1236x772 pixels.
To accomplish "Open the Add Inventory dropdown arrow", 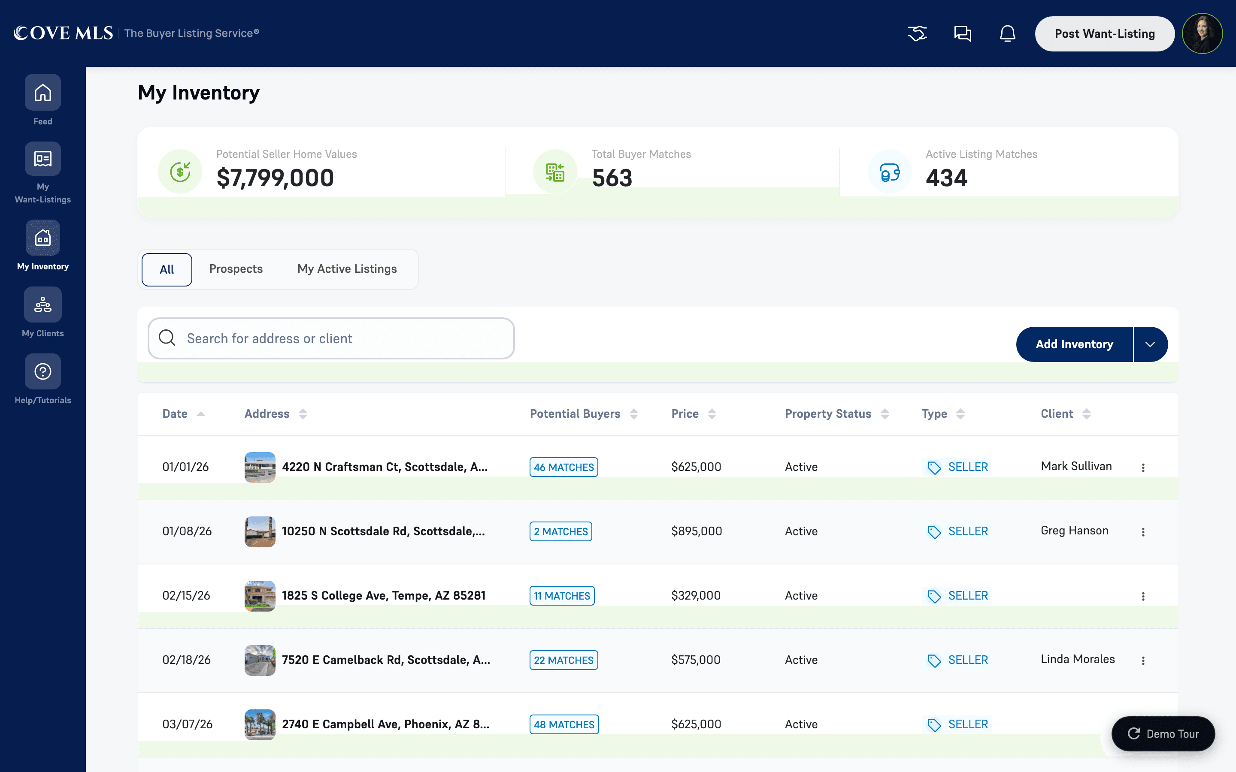I will click(1150, 345).
